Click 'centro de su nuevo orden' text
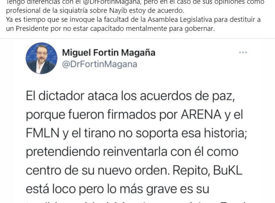Viewport: 275px width, 203px height. (98, 171)
